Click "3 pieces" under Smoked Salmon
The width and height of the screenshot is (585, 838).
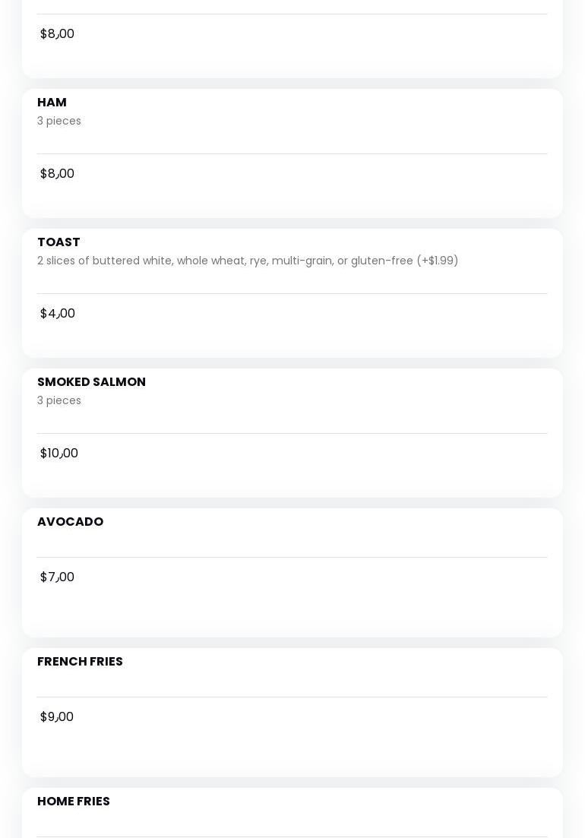tap(59, 400)
